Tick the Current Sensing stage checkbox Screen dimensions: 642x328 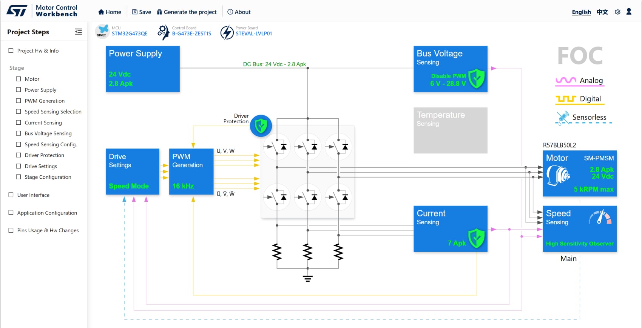click(x=19, y=123)
